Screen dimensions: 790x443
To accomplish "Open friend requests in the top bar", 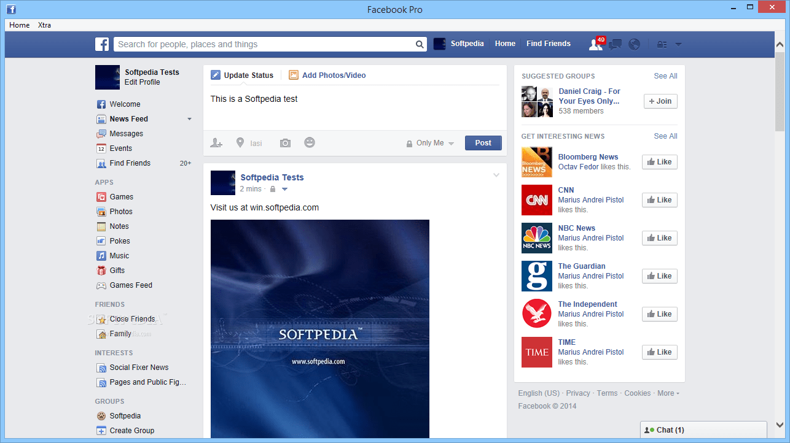I will (595, 44).
